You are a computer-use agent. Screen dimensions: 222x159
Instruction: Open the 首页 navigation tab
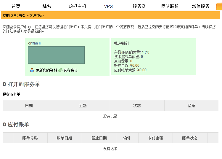16,6
